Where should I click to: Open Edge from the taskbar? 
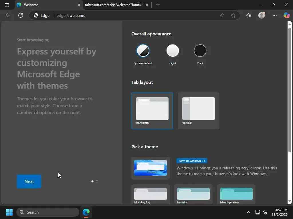pos(86,212)
